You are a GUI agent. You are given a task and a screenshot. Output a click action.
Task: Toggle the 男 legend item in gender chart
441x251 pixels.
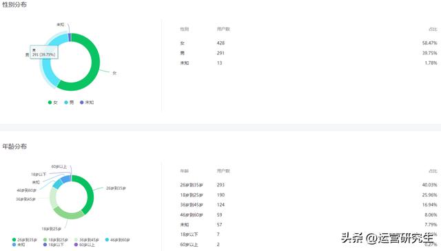point(69,102)
